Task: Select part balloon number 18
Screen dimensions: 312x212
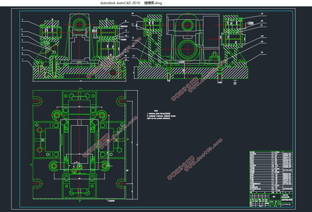Action: tap(132, 14)
